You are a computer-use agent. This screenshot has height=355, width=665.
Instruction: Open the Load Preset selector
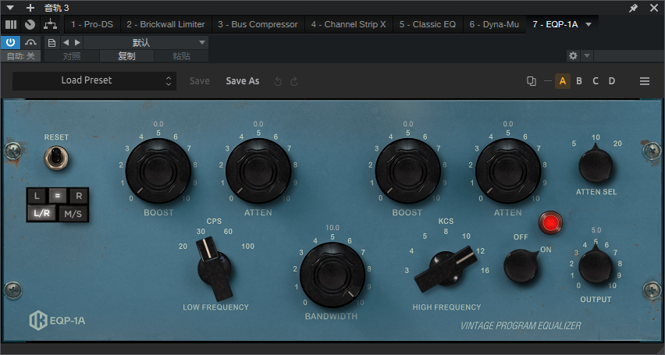click(94, 80)
